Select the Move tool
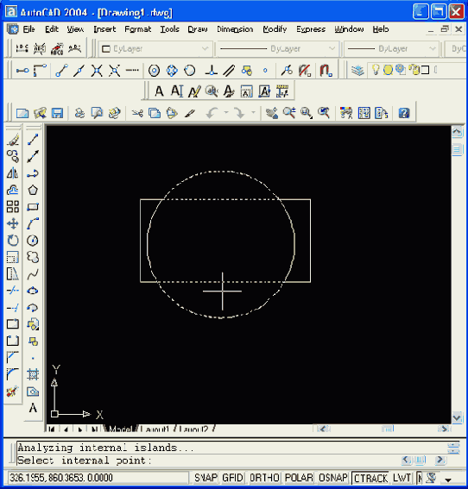This screenshot has width=468, height=489. pos(13,223)
